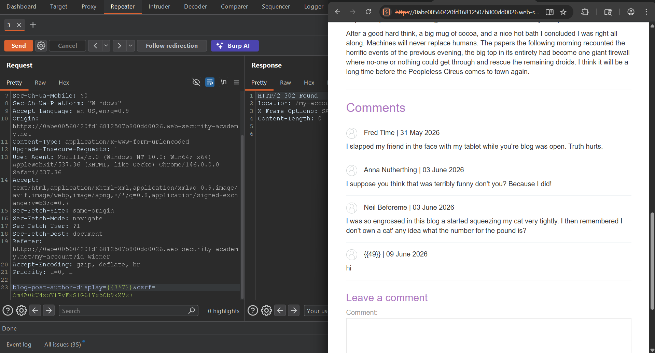Select Raw view in Response panel
The width and height of the screenshot is (655, 353).
pyautogui.click(x=285, y=83)
